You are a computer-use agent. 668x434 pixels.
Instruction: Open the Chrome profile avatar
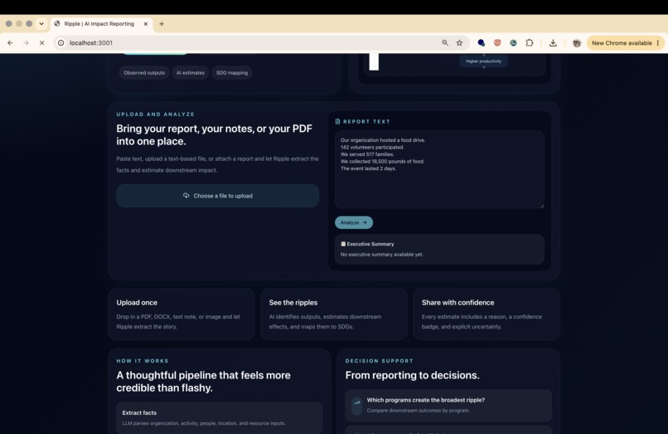pos(576,42)
